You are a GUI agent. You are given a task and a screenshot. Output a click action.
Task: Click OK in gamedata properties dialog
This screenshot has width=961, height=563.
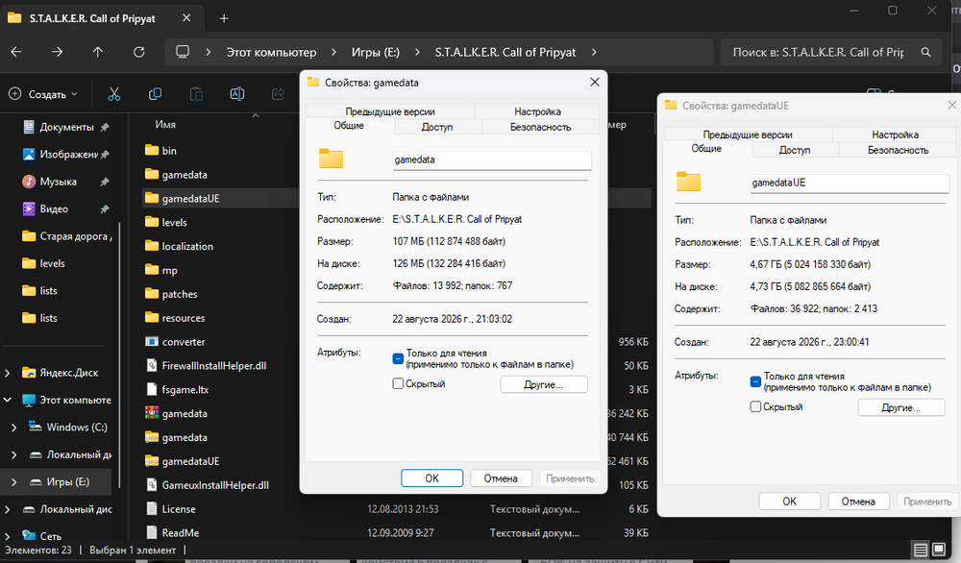(x=432, y=478)
